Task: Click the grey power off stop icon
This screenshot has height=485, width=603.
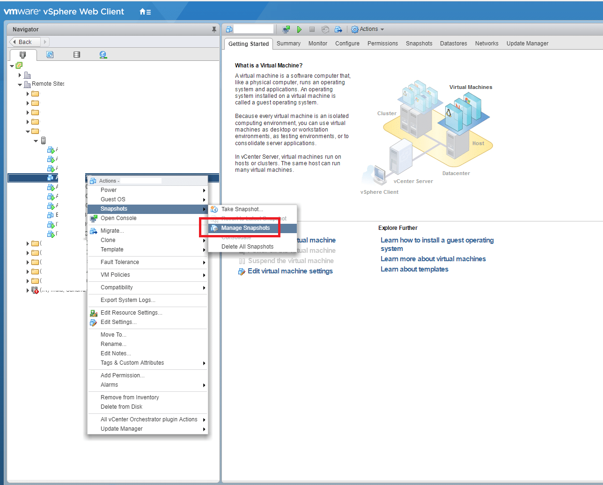Action: (312, 29)
